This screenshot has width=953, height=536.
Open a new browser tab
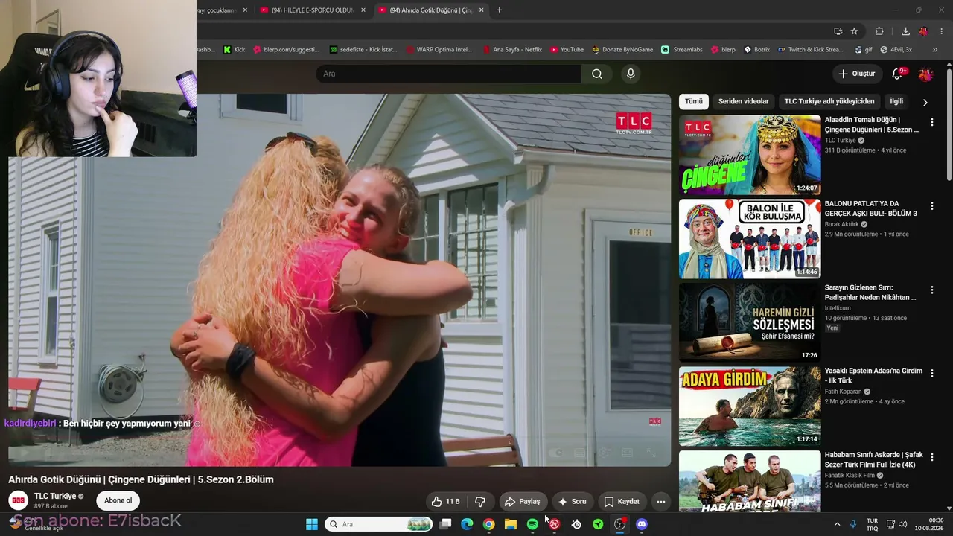point(499,10)
